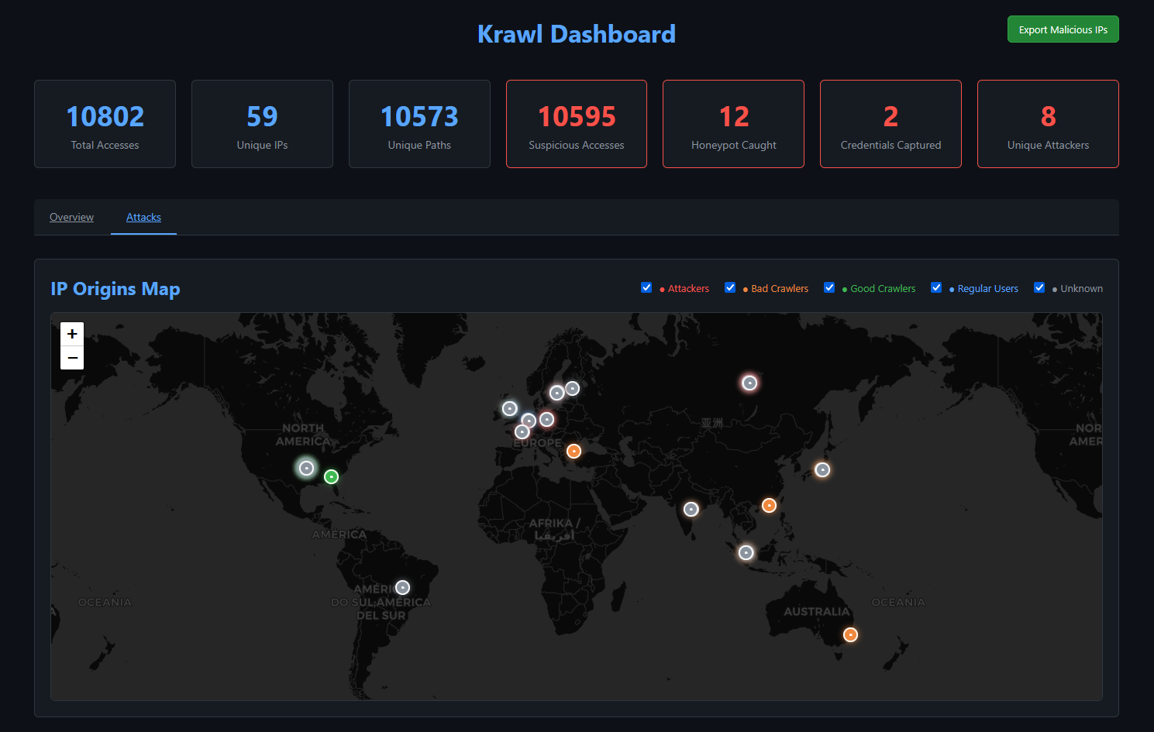
Task: Open the Attacks tab
Action: coord(143,217)
